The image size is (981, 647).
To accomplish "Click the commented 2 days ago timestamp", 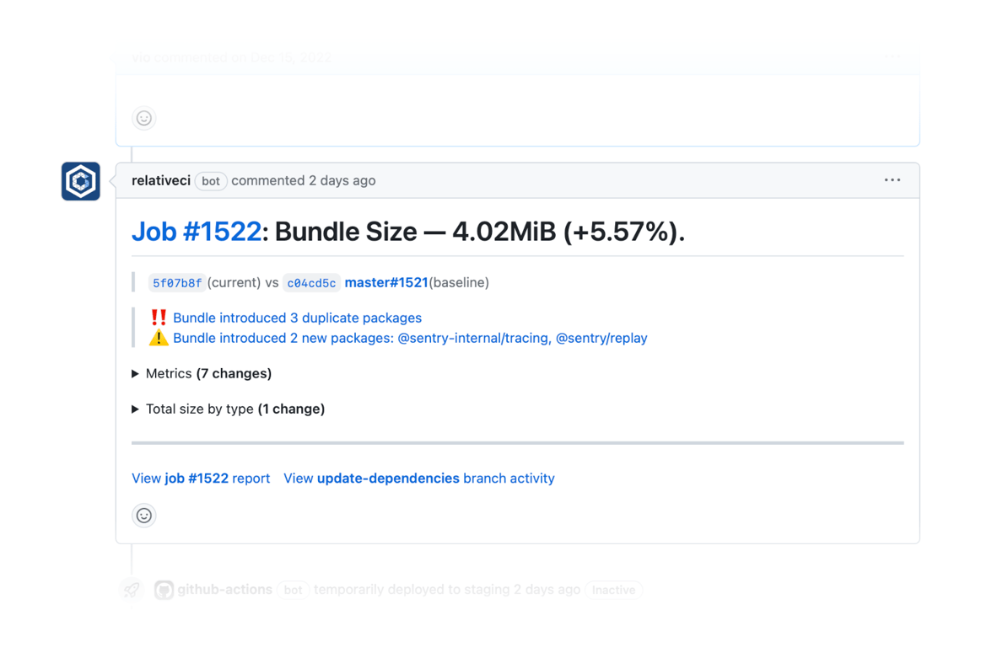I will click(x=303, y=180).
